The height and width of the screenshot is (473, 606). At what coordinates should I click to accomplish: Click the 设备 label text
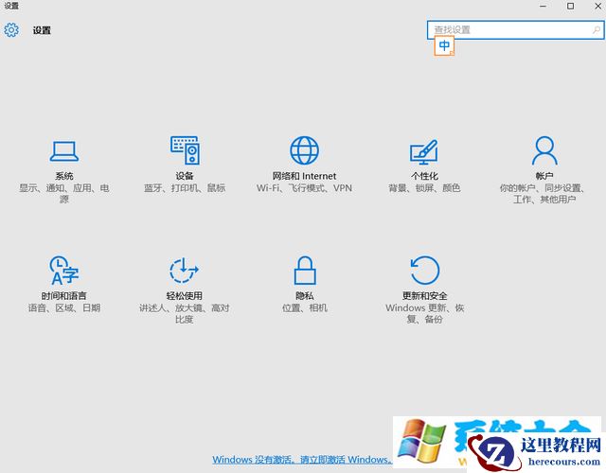185,176
